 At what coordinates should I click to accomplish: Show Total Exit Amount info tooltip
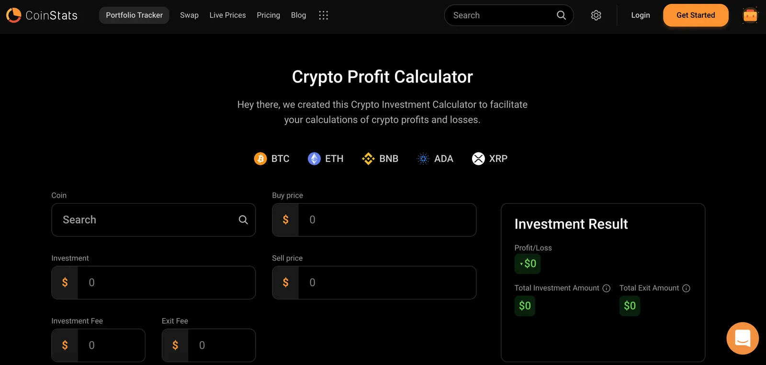coord(686,288)
